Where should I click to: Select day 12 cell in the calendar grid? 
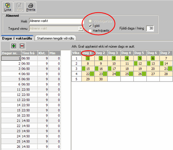pos(140,63)
